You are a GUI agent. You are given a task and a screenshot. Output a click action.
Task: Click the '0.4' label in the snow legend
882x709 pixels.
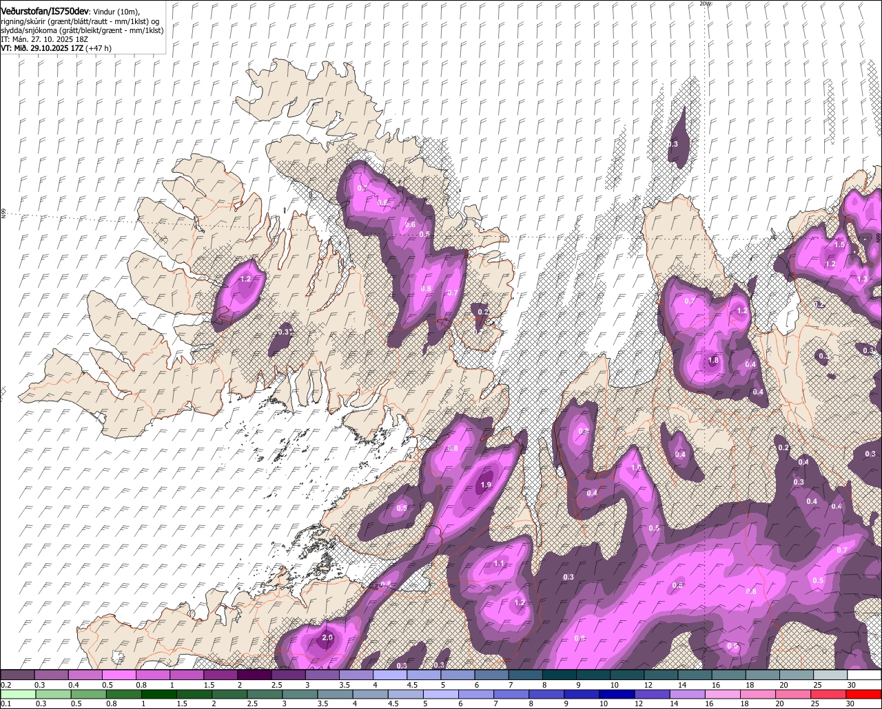(74, 684)
